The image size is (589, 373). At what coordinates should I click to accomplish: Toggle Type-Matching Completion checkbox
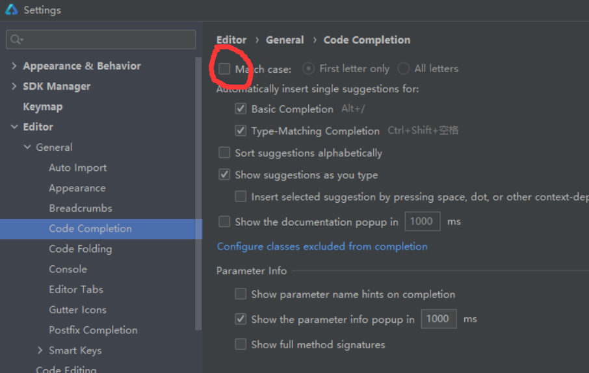pos(241,131)
